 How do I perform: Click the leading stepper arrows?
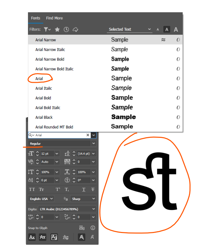tap(74, 154)
